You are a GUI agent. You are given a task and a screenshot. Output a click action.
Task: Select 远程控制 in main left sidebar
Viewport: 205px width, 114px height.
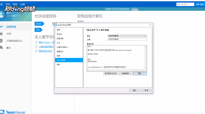[x=11, y=27]
